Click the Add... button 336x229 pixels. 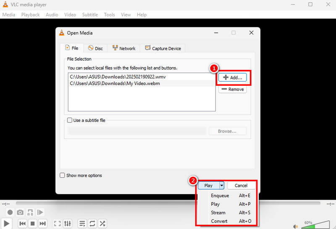point(233,77)
